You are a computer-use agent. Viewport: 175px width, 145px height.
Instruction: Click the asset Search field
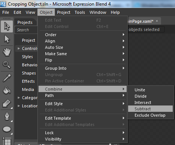point(26,30)
